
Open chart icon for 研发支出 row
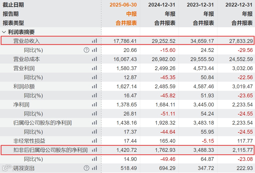95,168
